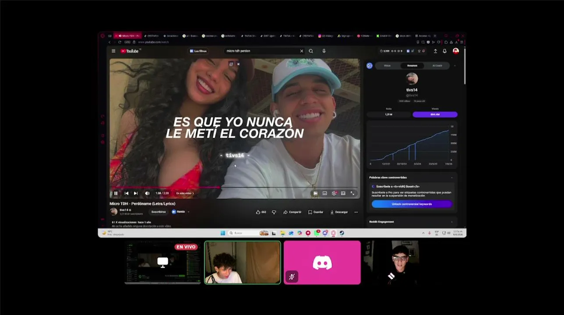Share the video with Compartir
Screen dimensions: 564x315
tap(292, 212)
